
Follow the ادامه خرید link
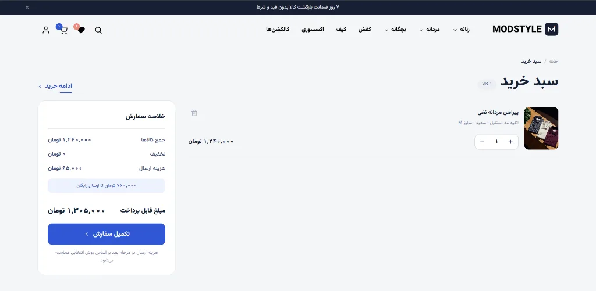click(55, 86)
